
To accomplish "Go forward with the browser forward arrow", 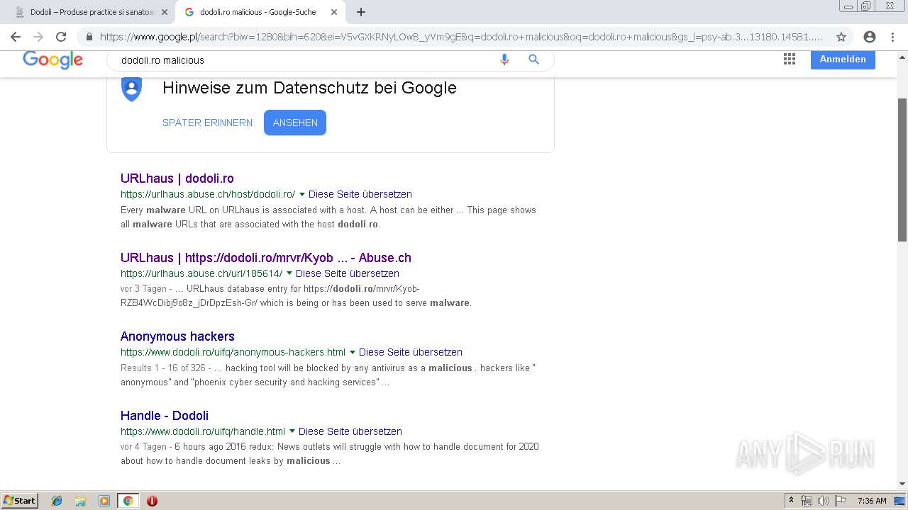I will pyautogui.click(x=38, y=37).
